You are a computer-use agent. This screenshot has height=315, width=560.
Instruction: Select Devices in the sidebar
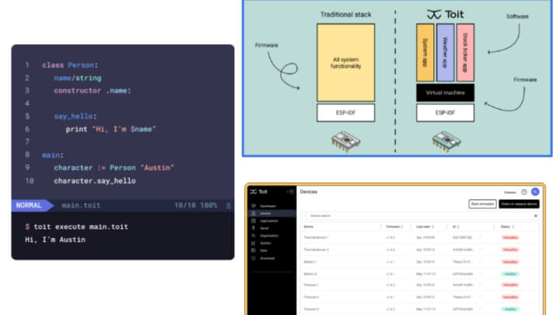pos(271,213)
